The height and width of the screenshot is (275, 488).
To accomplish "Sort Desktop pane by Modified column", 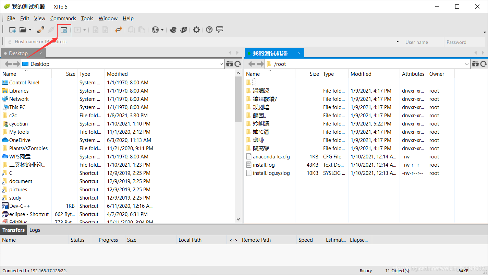I will click(130, 74).
